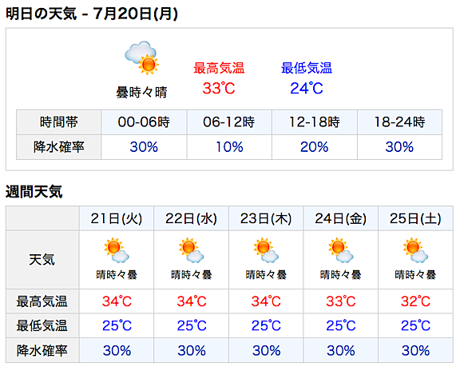Viewport: 460px width, 367px height.
Task: Select the 25日(土) column header
Action: tap(415, 218)
